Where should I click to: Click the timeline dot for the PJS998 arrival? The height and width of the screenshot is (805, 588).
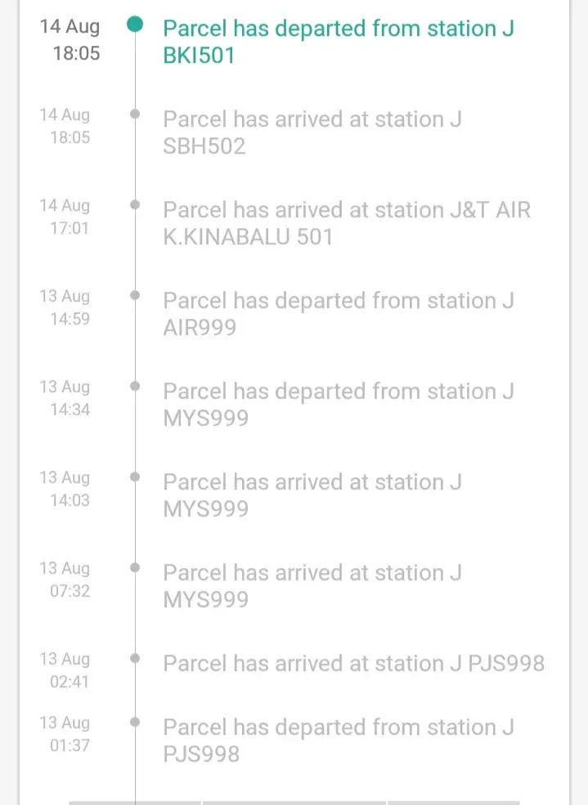[x=135, y=658]
